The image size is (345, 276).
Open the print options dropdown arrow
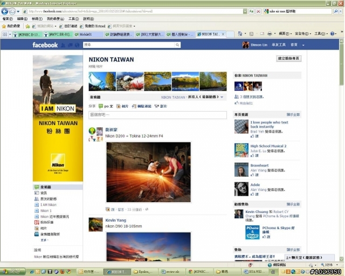click(274, 33)
